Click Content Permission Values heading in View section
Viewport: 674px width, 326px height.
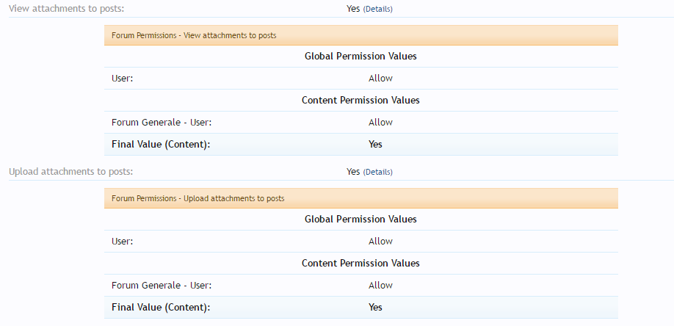pyautogui.click(x=360, y=100)
